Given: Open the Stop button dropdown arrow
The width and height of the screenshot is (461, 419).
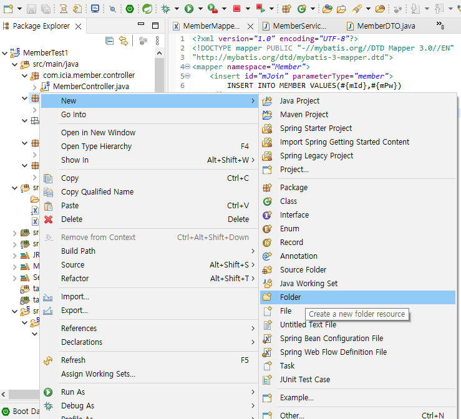Looking at the screenshot, I should coord(248,9).
